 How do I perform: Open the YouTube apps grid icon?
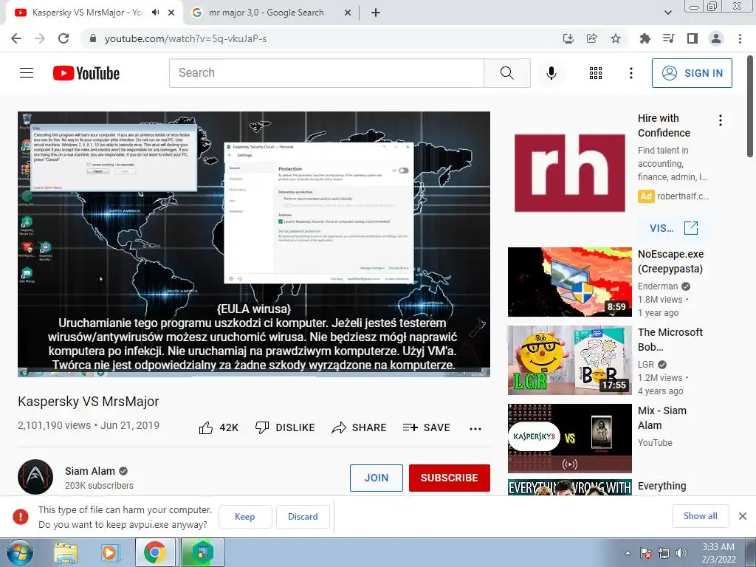tap(596, 73)
